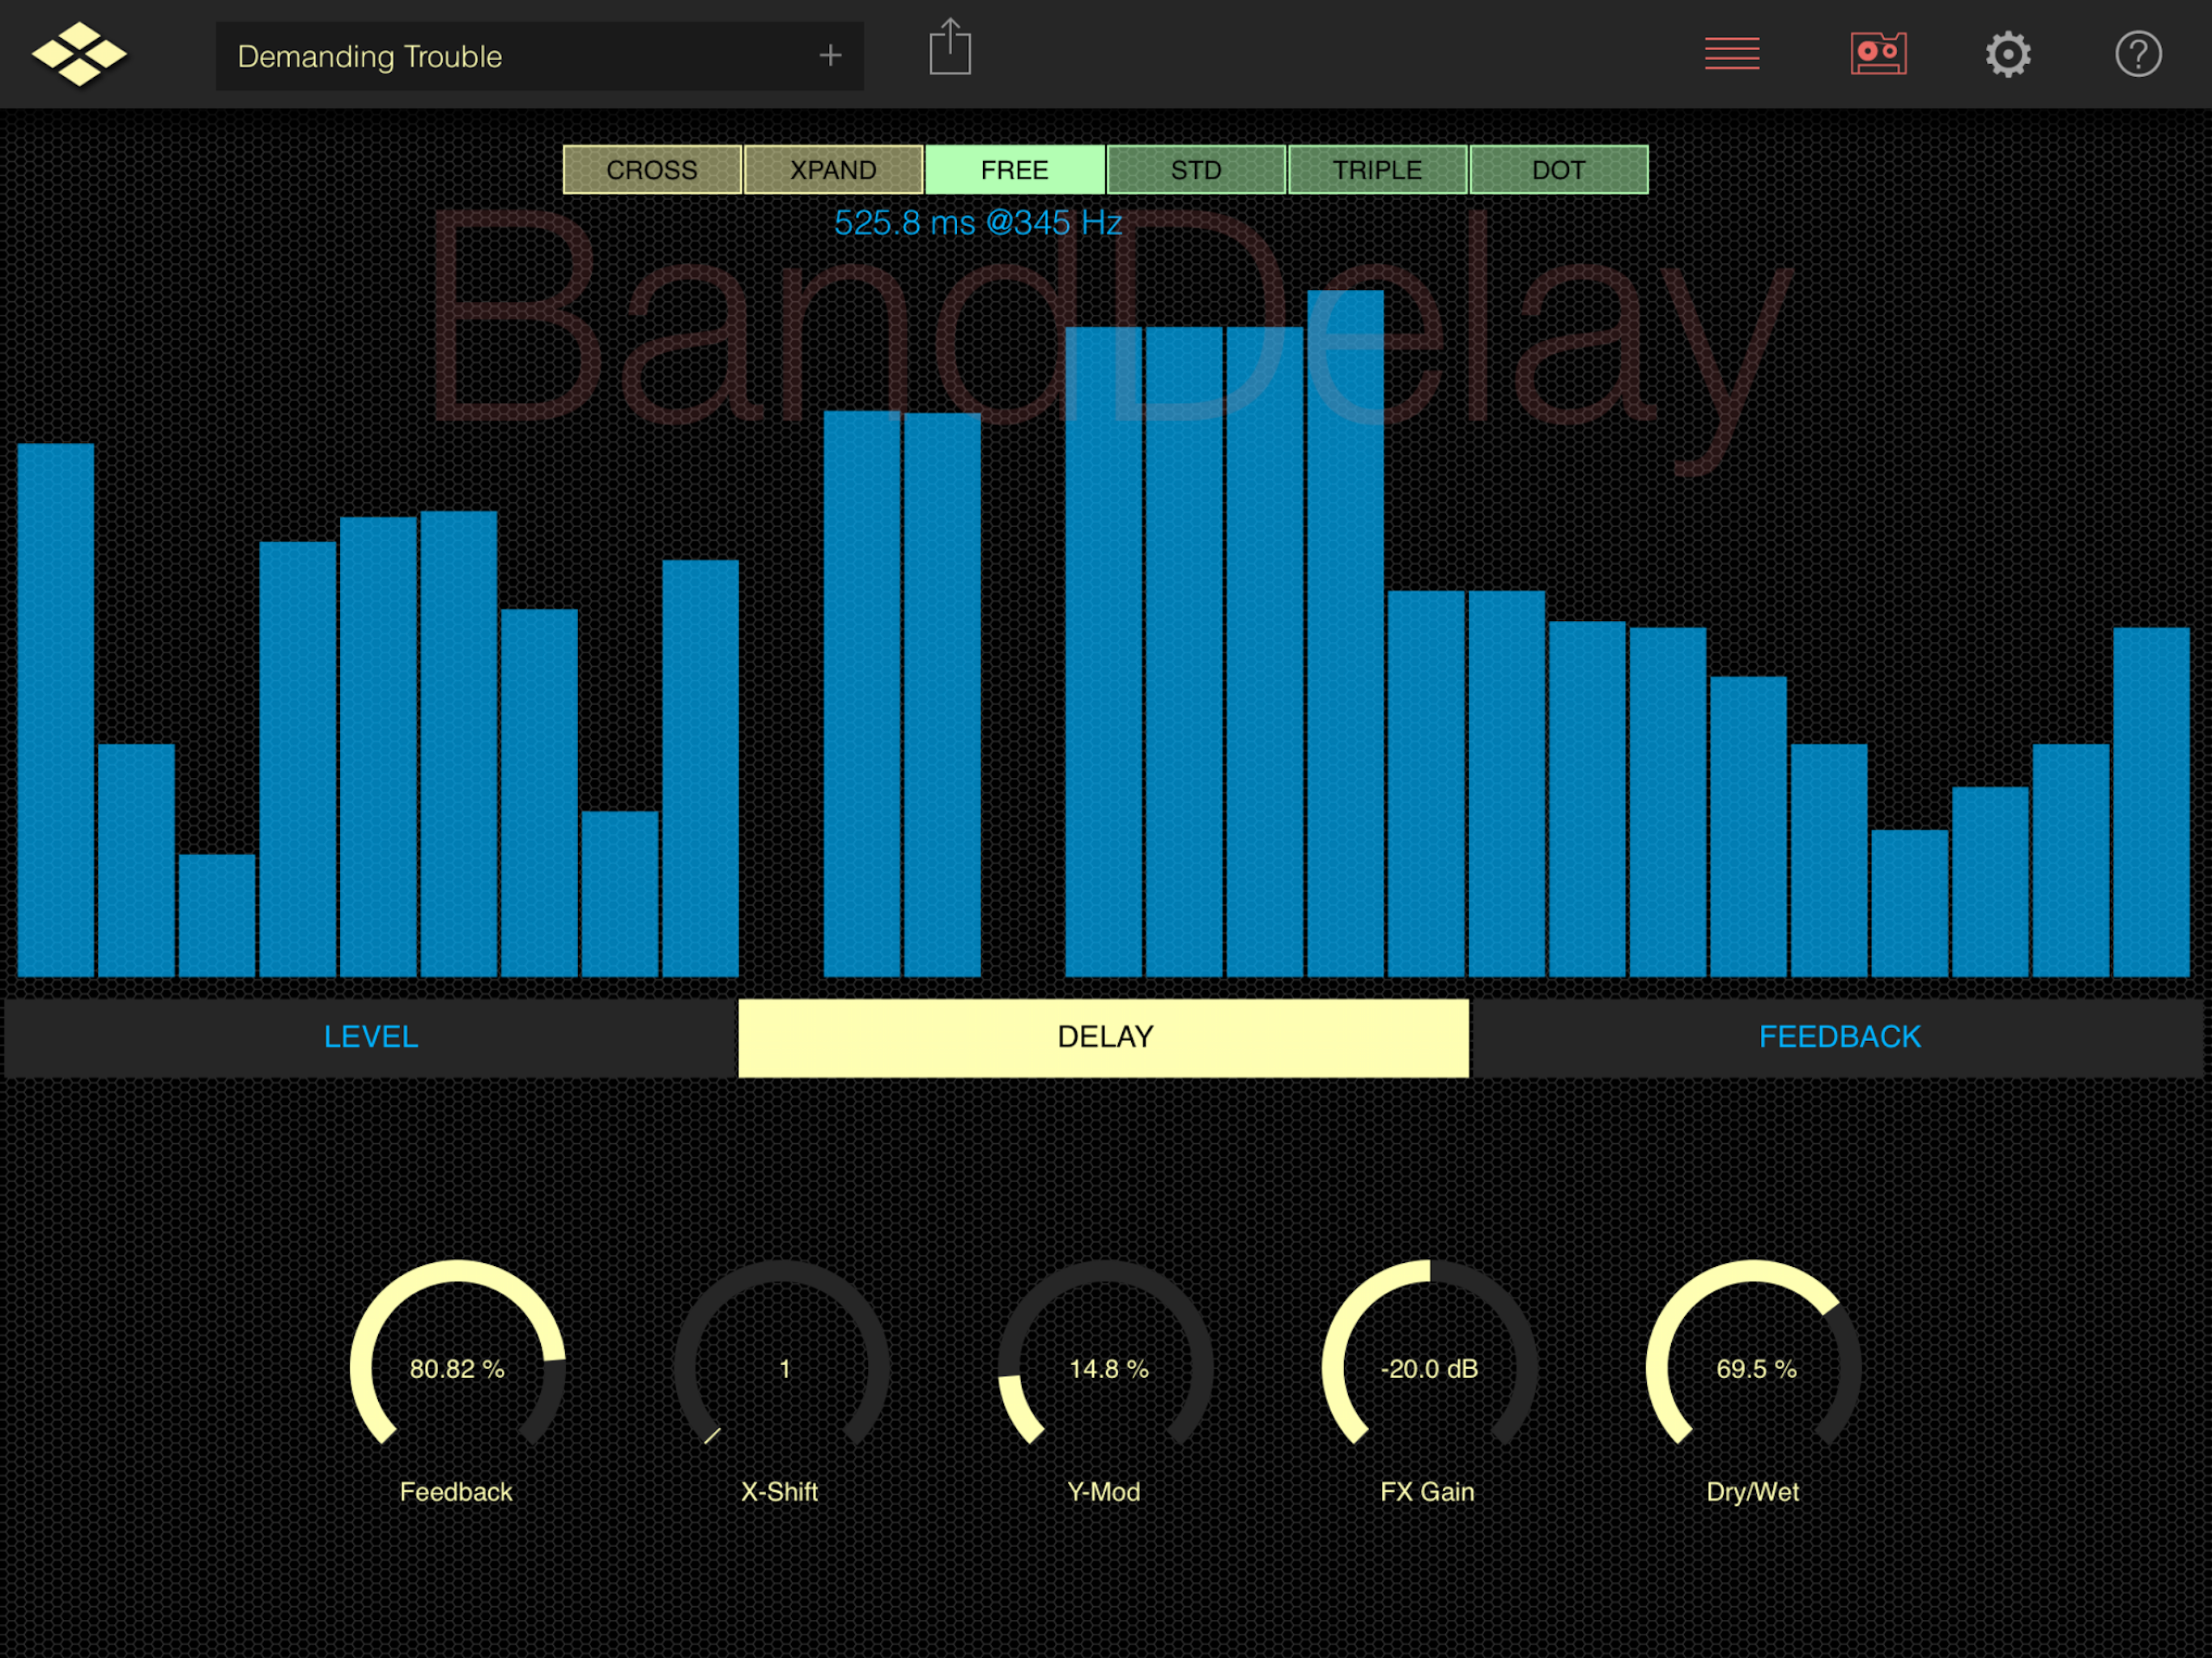Image resolution: width=2212 pixels, height=1658 pixels.
Task: Open the red three-line menu icon
Action: (1731, 54)
